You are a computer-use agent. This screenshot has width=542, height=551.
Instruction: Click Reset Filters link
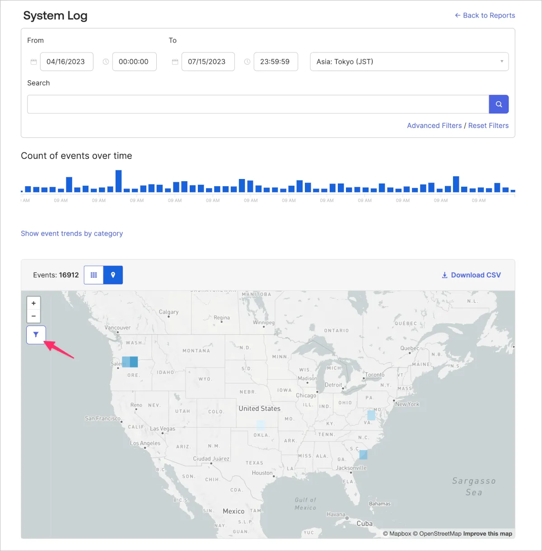click(x=488, y=126)
